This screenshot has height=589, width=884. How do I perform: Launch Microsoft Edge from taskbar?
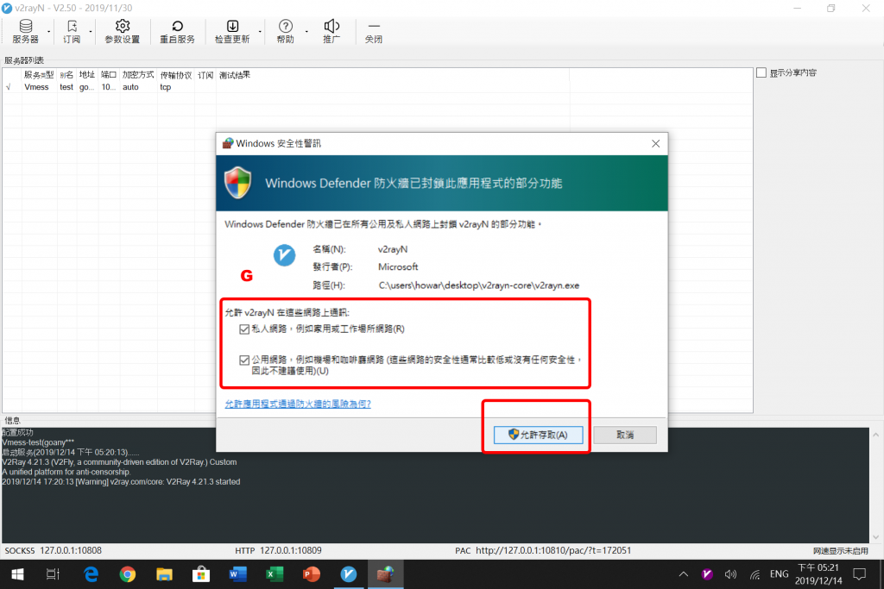91,574
